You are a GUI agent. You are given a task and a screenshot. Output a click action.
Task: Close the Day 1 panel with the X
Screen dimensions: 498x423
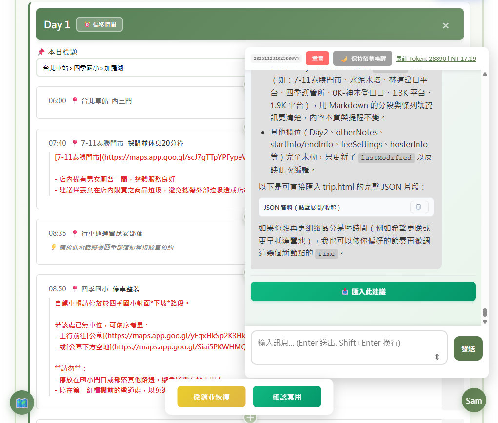pos(446,25)
